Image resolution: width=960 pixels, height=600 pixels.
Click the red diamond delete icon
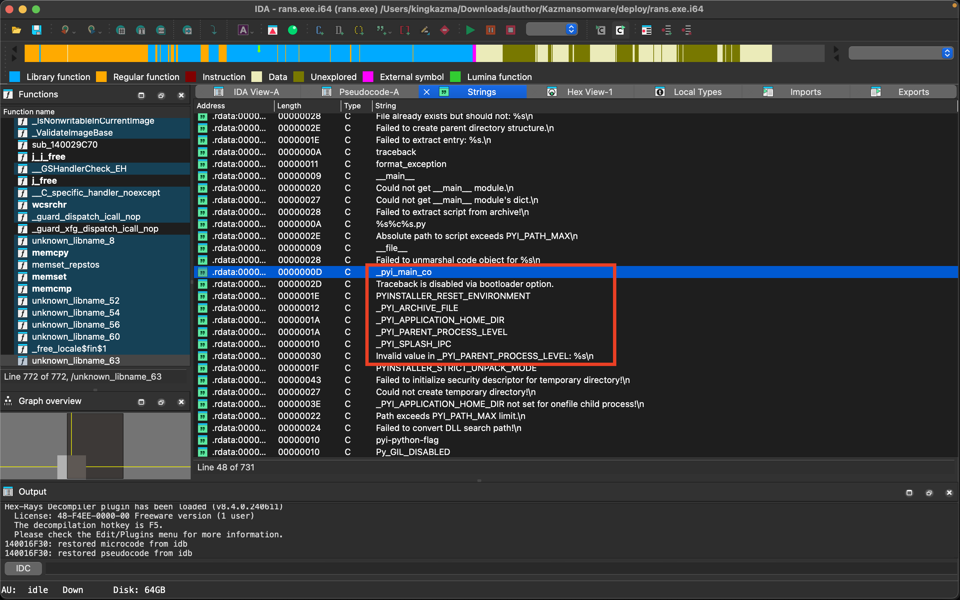click(445, 30)
